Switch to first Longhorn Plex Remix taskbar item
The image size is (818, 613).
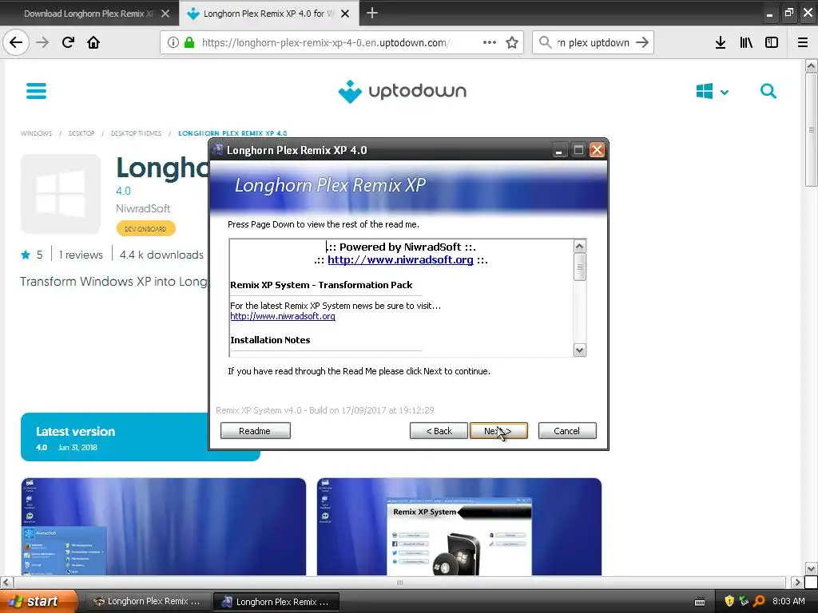148,602
